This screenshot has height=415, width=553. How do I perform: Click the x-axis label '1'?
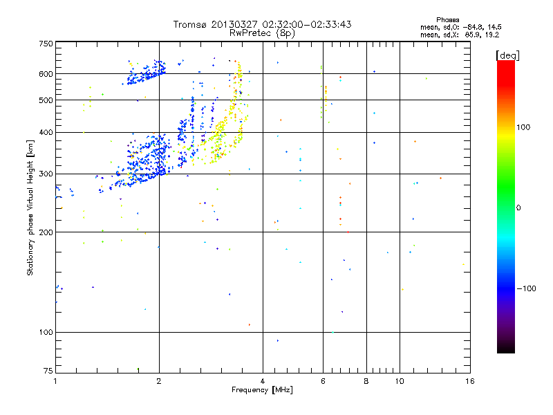(55, 381)
